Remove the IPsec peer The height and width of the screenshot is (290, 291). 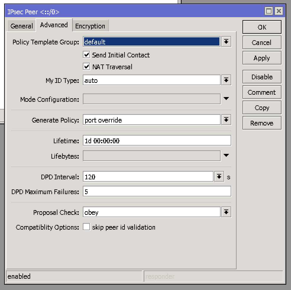coord(262,123)
